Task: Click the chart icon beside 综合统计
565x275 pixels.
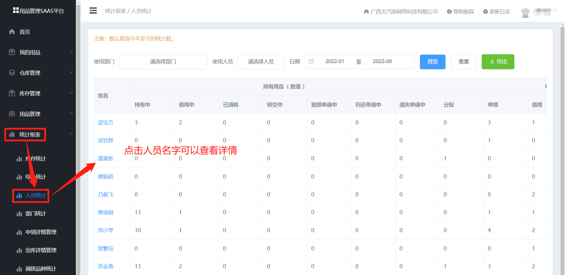Action: point(19,177)
